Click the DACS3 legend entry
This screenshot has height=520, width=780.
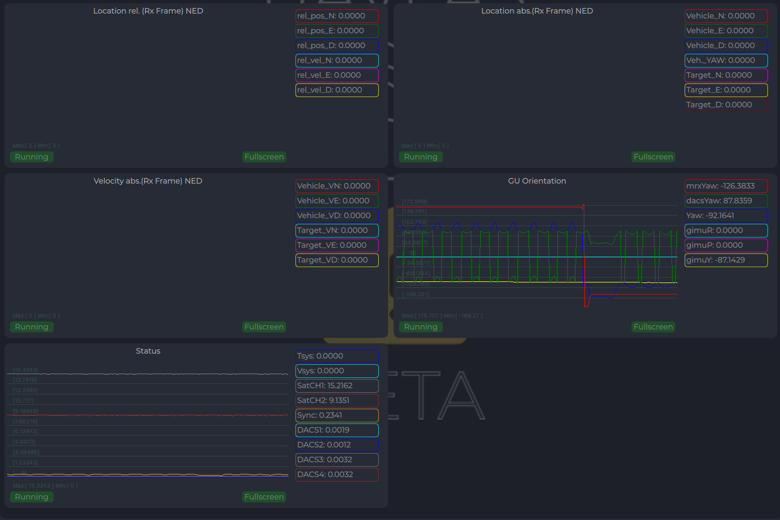337,460
